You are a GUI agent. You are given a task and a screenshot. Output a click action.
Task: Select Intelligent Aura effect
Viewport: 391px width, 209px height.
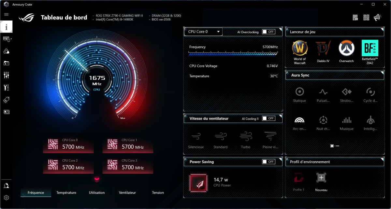coord(370,123)
